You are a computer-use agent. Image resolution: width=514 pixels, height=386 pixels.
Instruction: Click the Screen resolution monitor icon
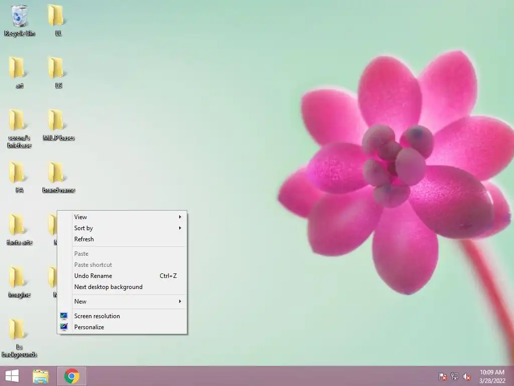tap(64, 316)
